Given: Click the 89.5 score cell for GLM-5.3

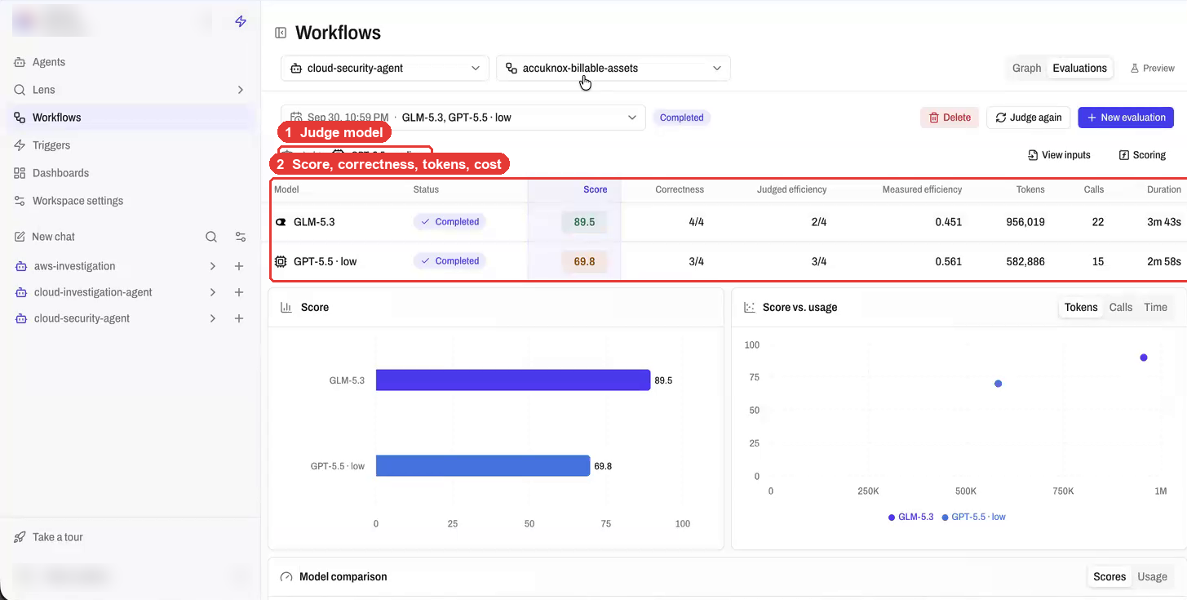Looking at the screenshot, I should [583, 222].
